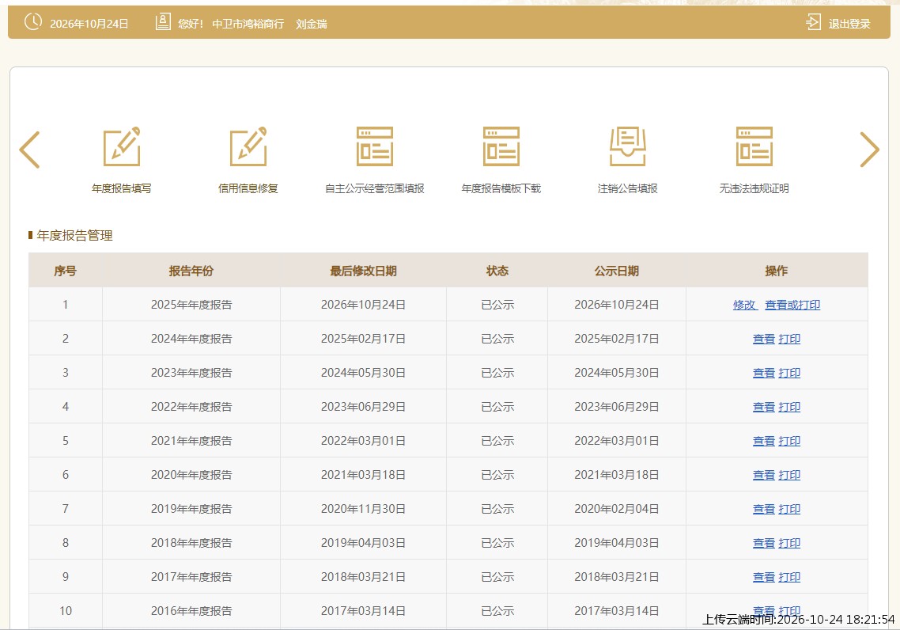Image resolution: width=900 pixels, height=630 pixels.
Task: View the 2023年年度报告 via 查看
Action: [x=764, y=373]
